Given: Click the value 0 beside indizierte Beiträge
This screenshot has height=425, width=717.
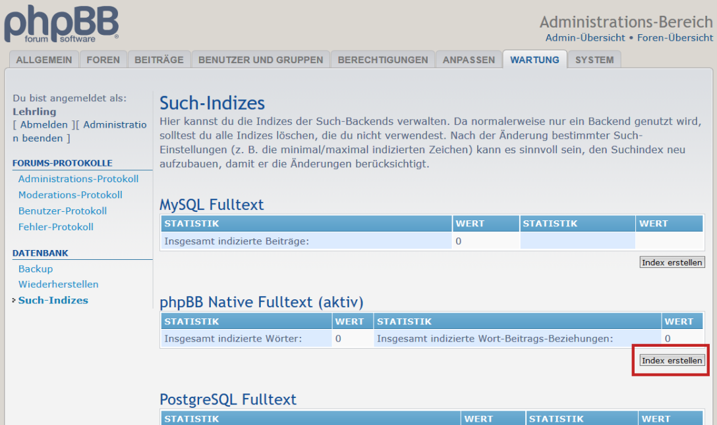Looking at the screenshot, I should tap(459, 241).
